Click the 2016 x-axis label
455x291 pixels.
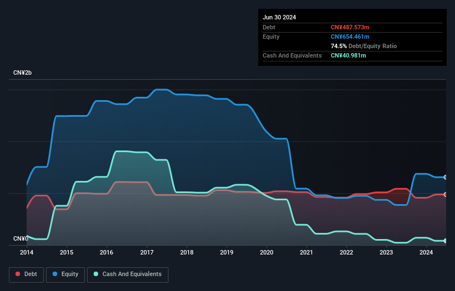click(106, 252)
